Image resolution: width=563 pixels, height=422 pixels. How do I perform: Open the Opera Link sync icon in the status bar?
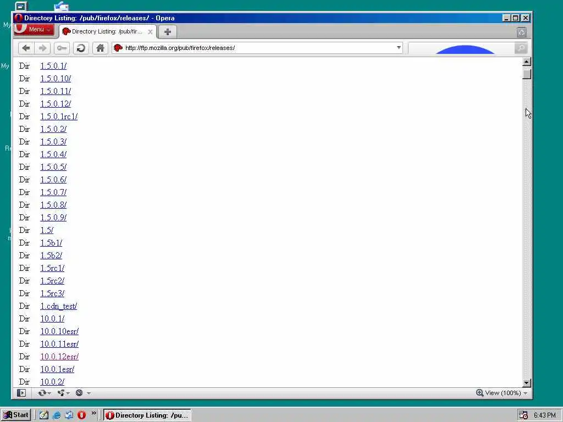(x=44, y=393)
